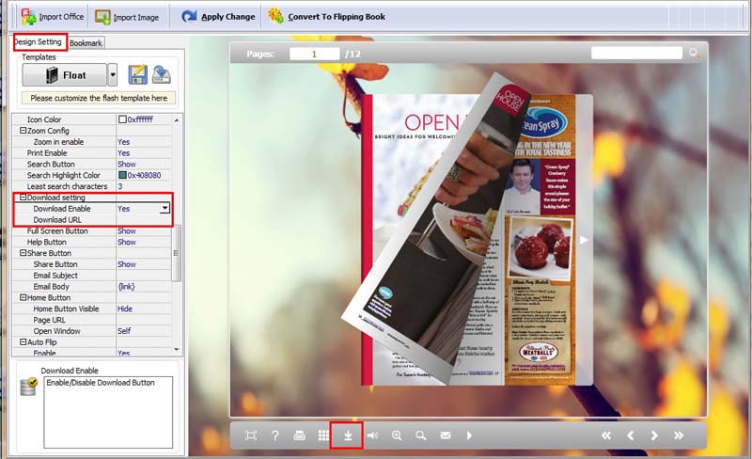Go to last page with double right arrows

point(679,435)
